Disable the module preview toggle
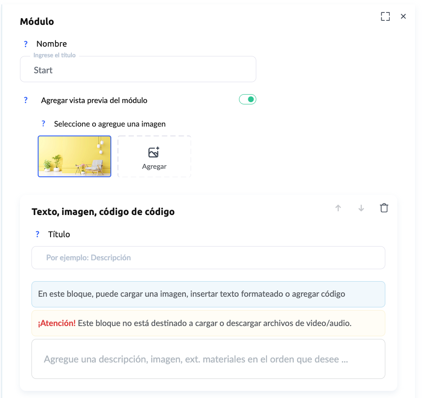Image resolution: width=423 pixels, height=398 pixels. [247, 99]
